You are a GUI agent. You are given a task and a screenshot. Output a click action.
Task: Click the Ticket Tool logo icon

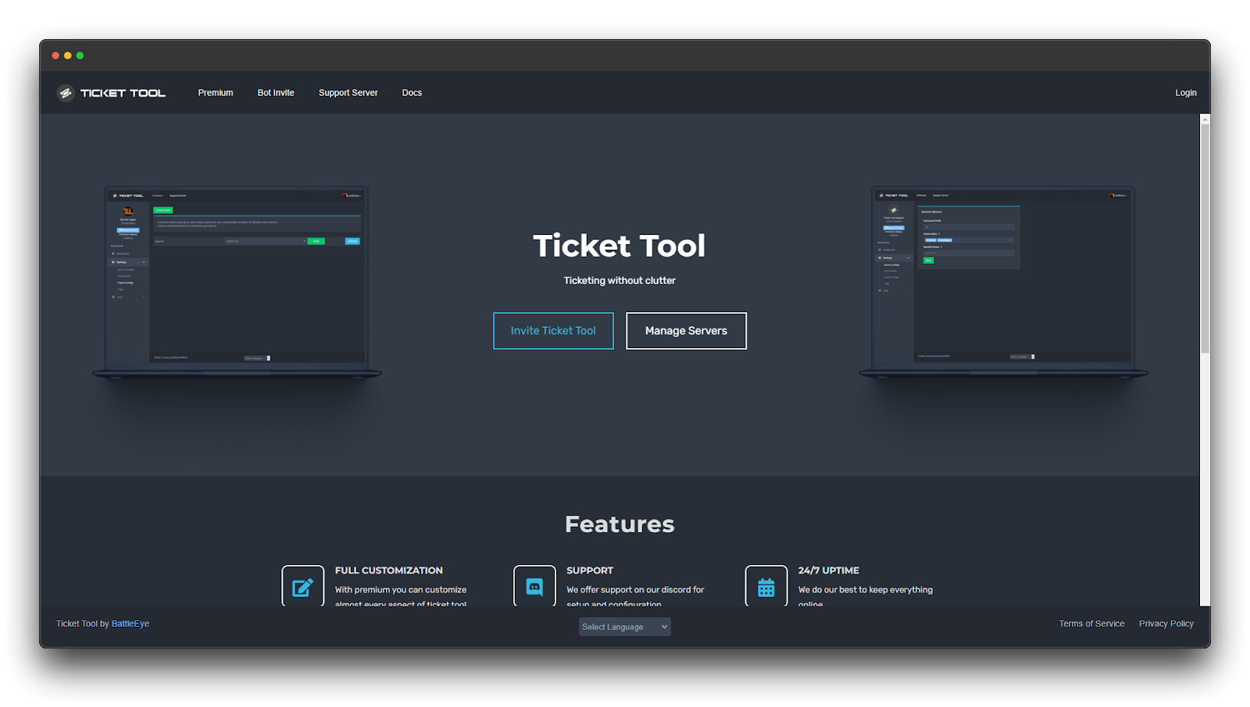click(66, 93)
